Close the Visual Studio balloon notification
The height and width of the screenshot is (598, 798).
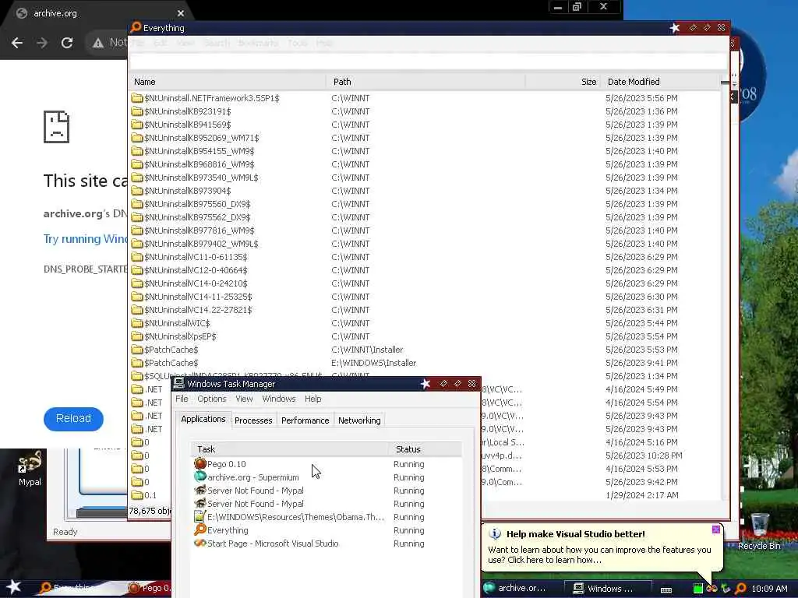[716, 529]
